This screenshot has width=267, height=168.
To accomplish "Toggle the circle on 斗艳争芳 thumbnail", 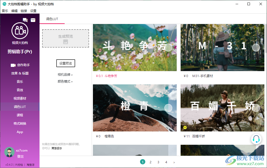I will pyautogui.click(x=168, y=48).
